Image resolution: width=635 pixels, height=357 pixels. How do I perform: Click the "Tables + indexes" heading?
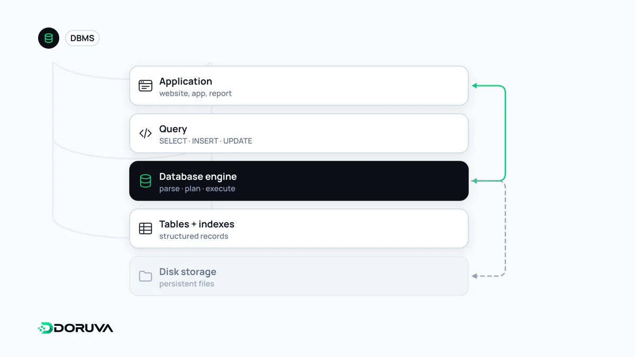[x=197, y=224]
